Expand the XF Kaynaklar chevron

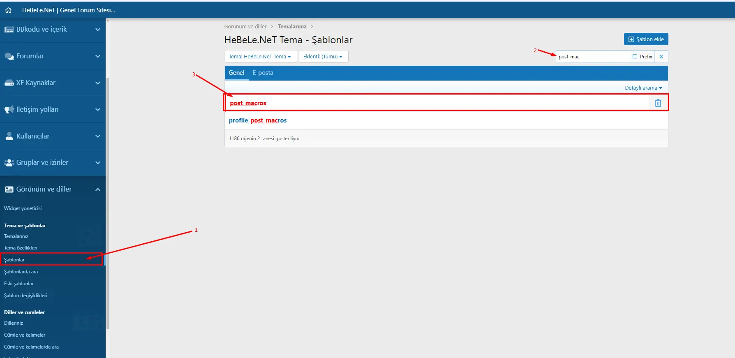coord(98,83)
